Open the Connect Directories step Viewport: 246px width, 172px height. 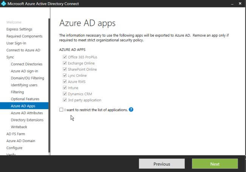tap(26, 64)
